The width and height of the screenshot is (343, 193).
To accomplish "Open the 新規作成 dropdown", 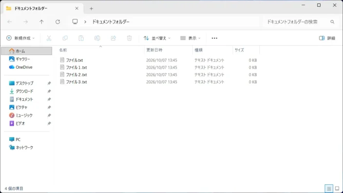I will (20, 38).
